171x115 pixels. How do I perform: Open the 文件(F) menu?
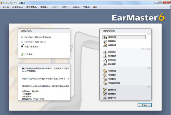pyautogui.click(x=6, y=7)
